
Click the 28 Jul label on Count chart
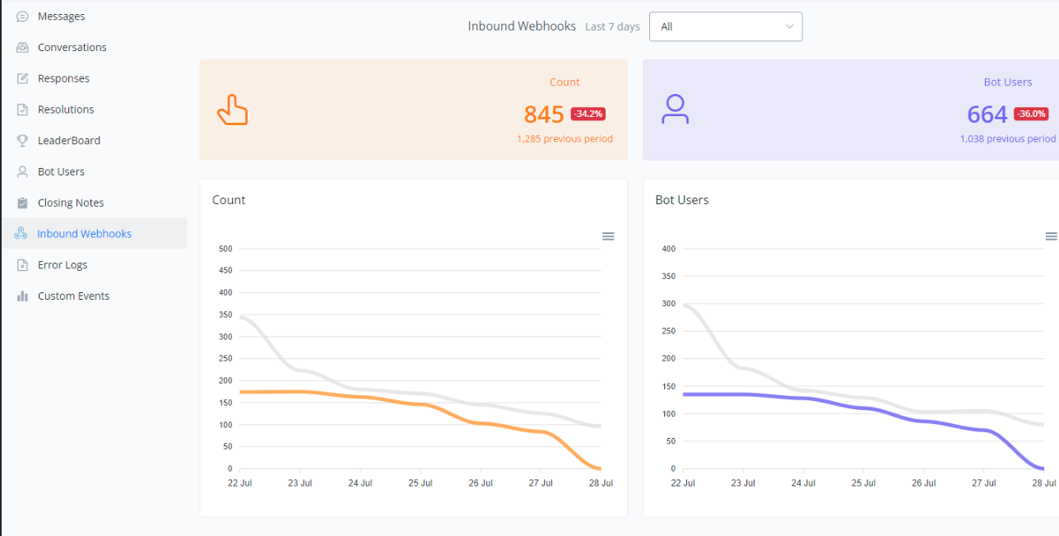(x=601, y=483)
